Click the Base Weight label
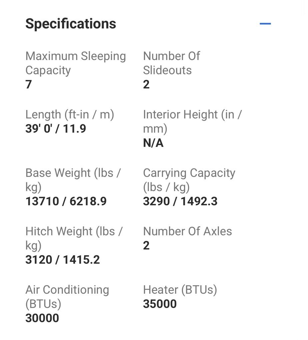The image size is (308, 340). [x=73, y=180]
